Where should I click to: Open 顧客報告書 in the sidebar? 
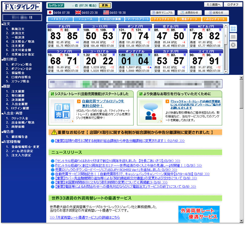20,137
